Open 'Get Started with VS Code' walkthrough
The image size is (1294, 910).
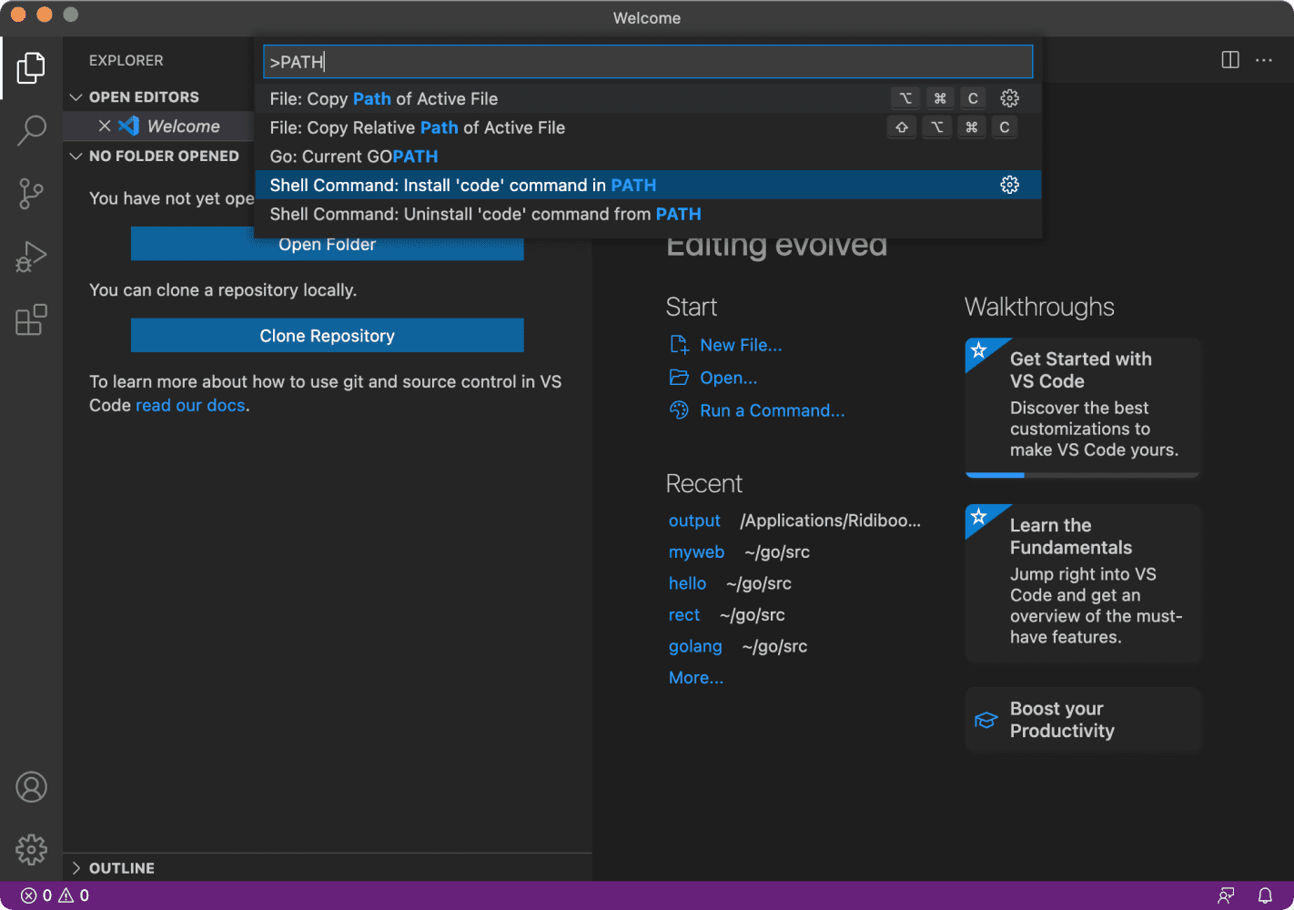[x=1083, y=408]
